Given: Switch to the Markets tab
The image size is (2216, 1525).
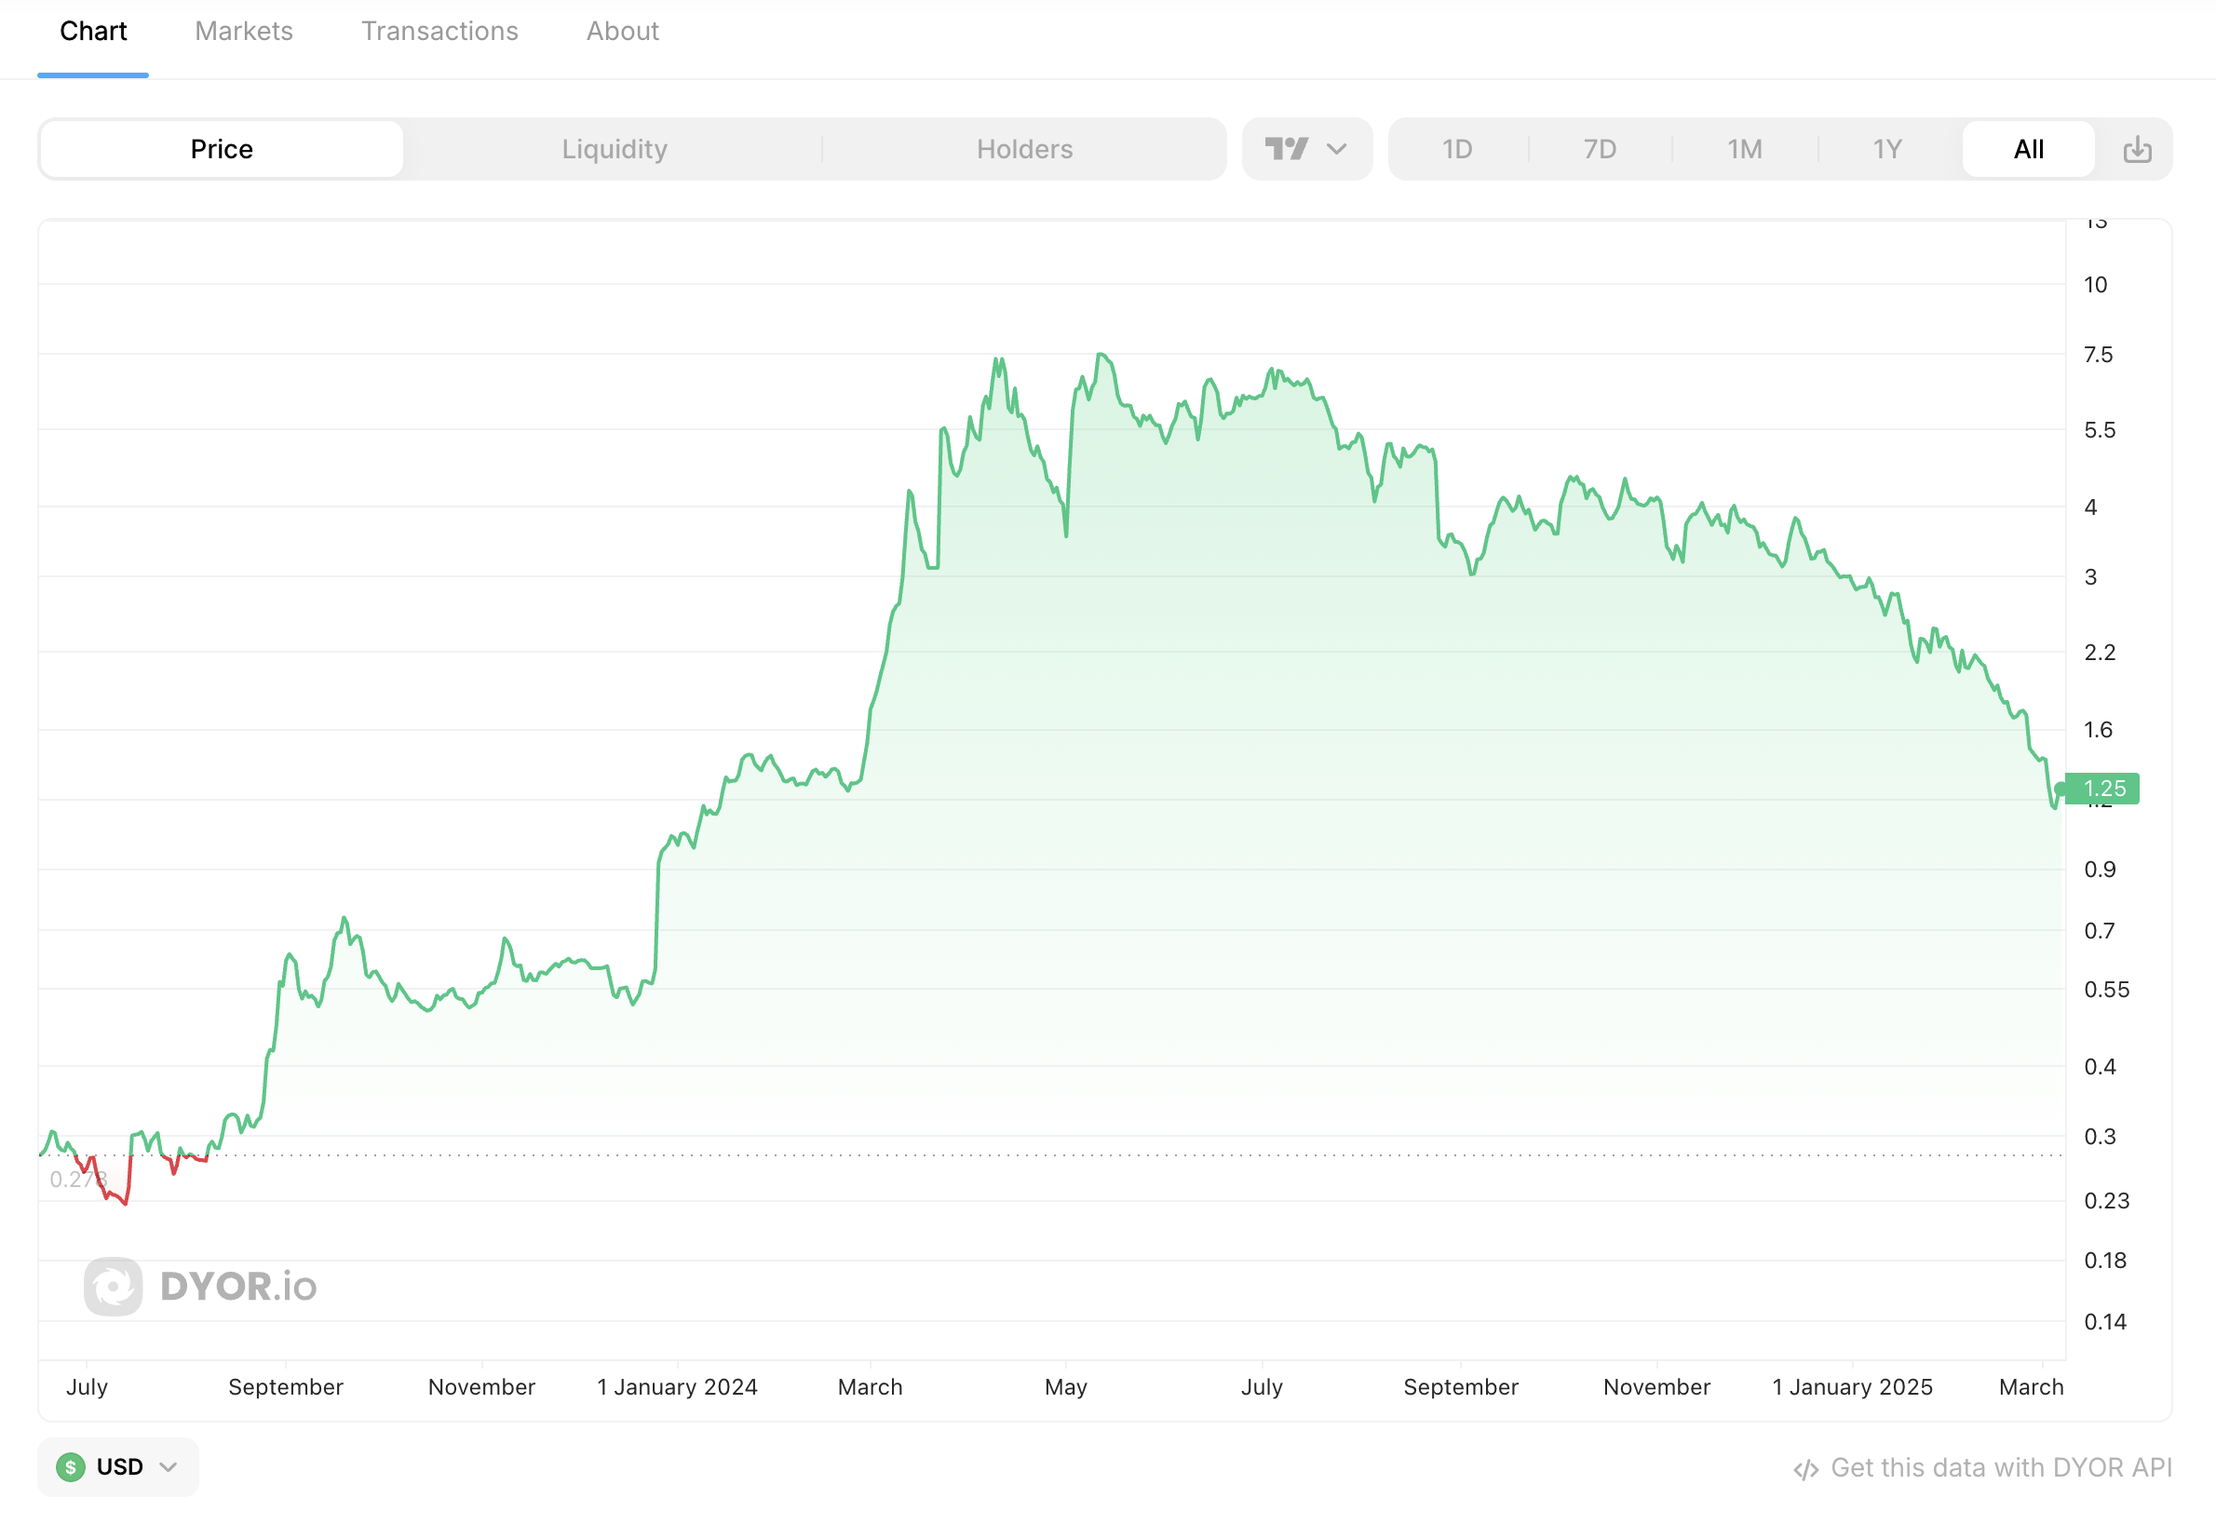Looking at the screenshot, I should (244, 32).
